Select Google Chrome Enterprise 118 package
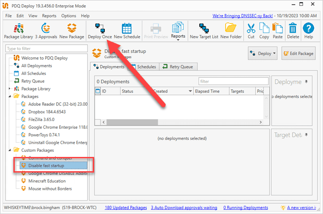The image size is (323, 214). (x=58, y=127)
